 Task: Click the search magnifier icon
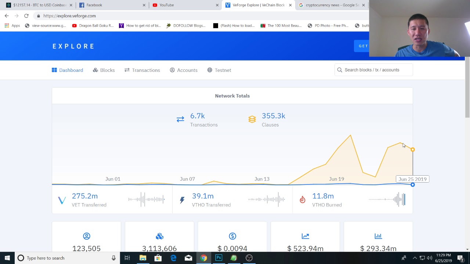pyautogui.click(x=340, y=70)
